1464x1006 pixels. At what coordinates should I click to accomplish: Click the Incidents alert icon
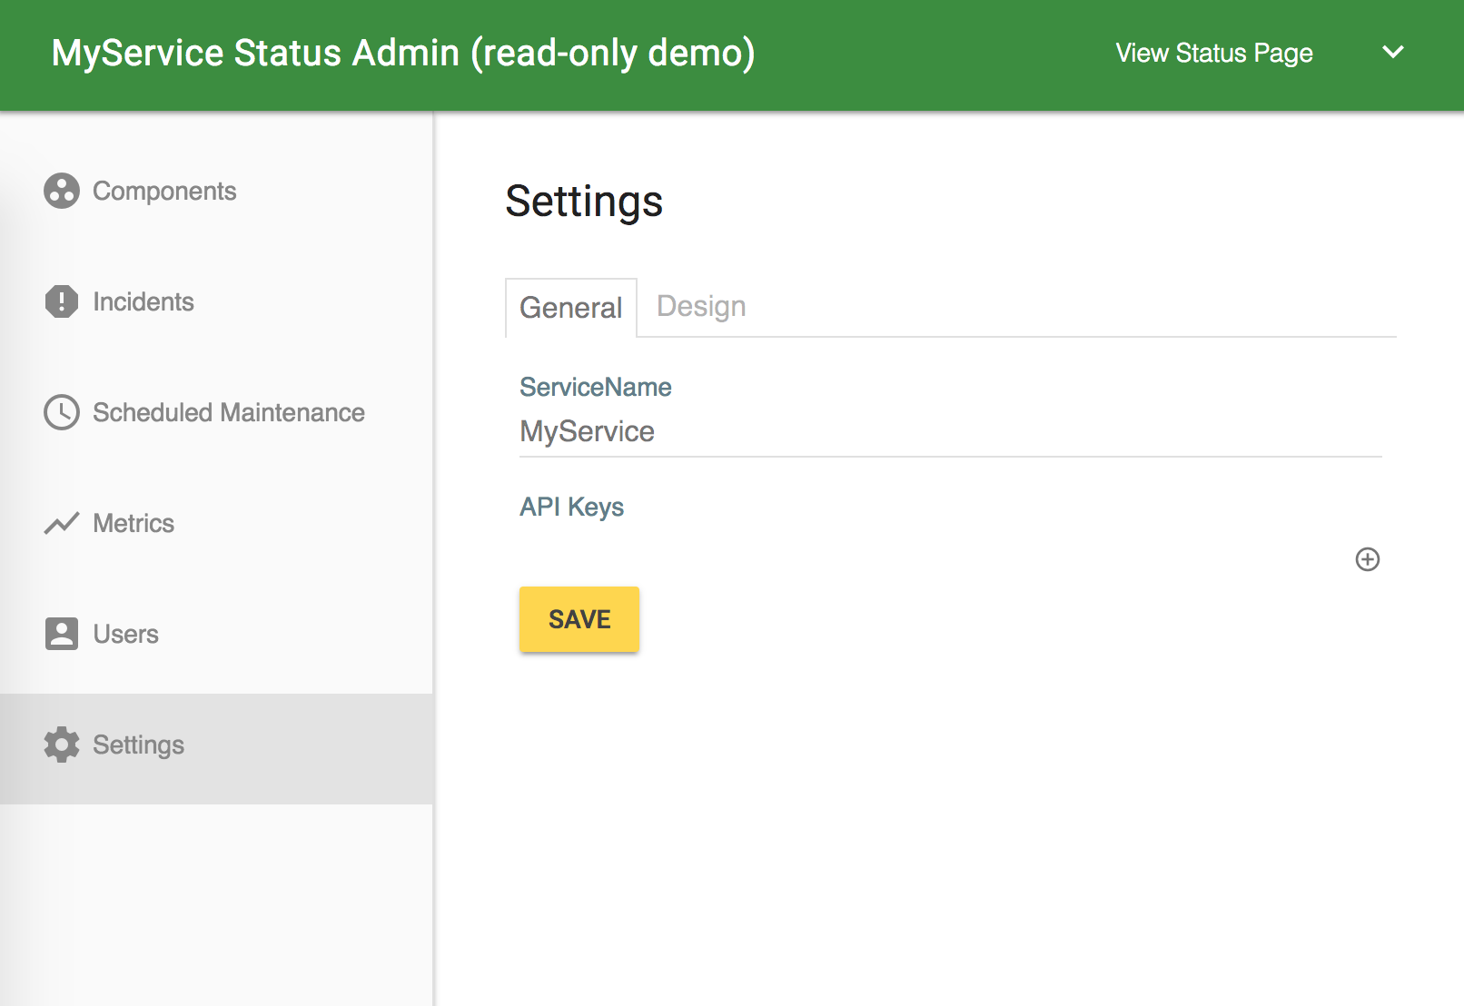pyautogui.click(x=62, y=301)
